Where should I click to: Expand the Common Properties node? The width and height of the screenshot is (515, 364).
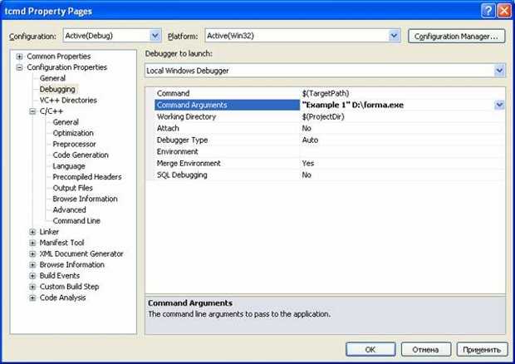point(19,57)
